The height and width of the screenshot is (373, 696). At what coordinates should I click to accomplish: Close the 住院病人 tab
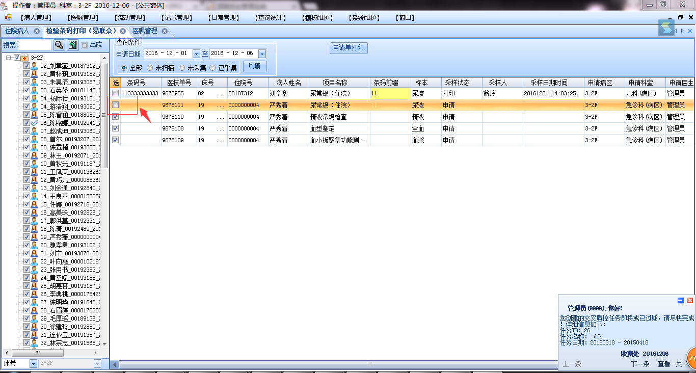pyautogui.click(x=37, y=31)
